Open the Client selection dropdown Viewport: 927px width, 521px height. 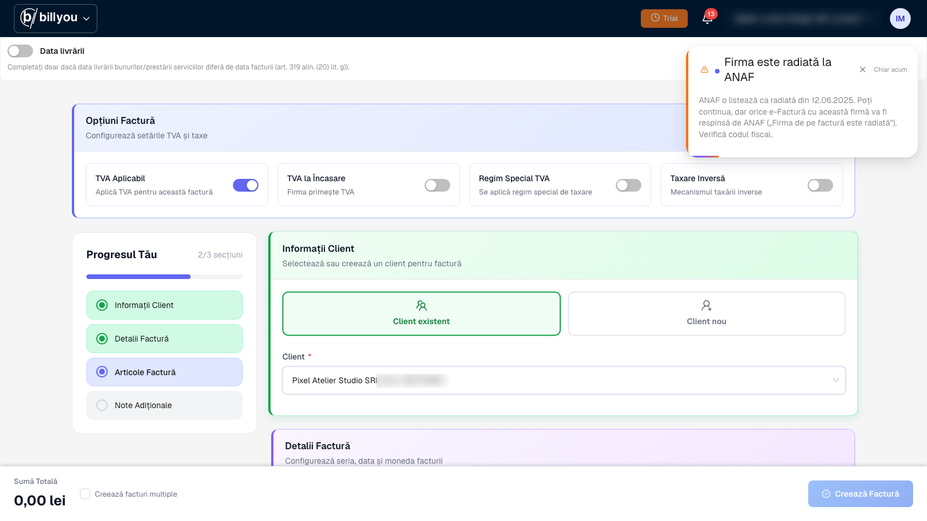click(x=564, y=380)
